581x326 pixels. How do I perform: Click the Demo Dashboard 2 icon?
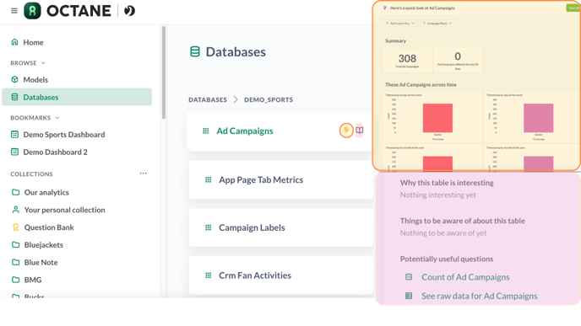point(14,152)
